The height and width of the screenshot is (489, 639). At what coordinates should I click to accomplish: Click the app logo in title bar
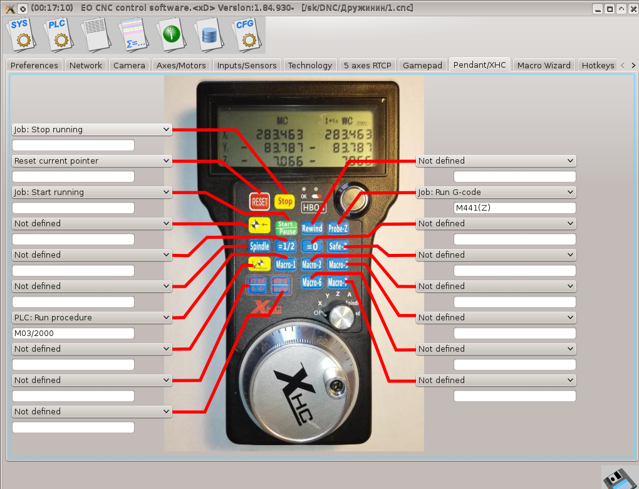pos(9,8)
